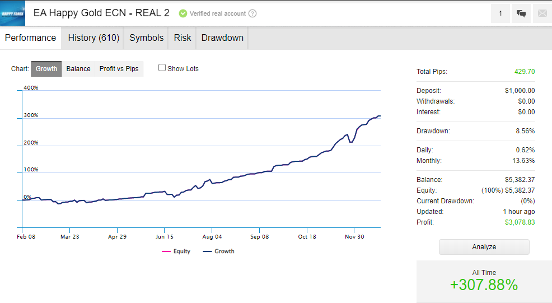This screenshot has height=303, width=552.
Task: Click the Monthly value 13.63%
Action: tap(523, 161)
